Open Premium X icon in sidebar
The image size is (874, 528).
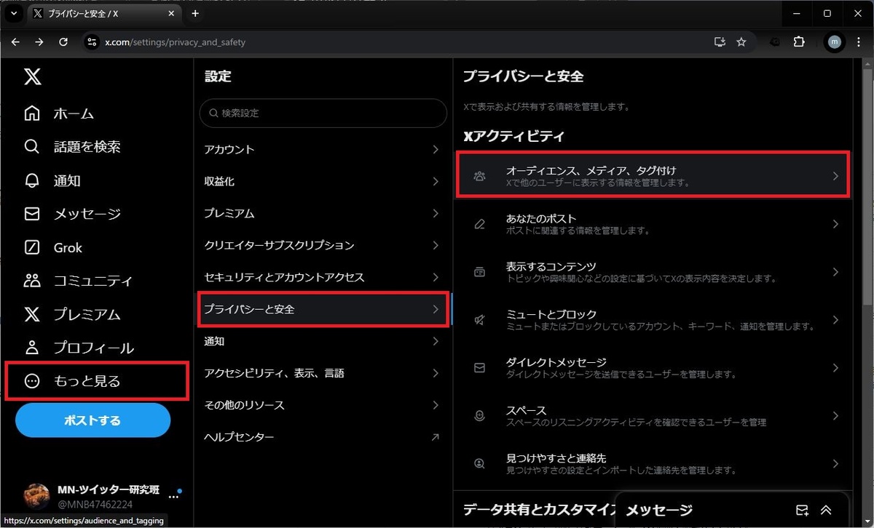pyautogui.click(x=32, y=314)
